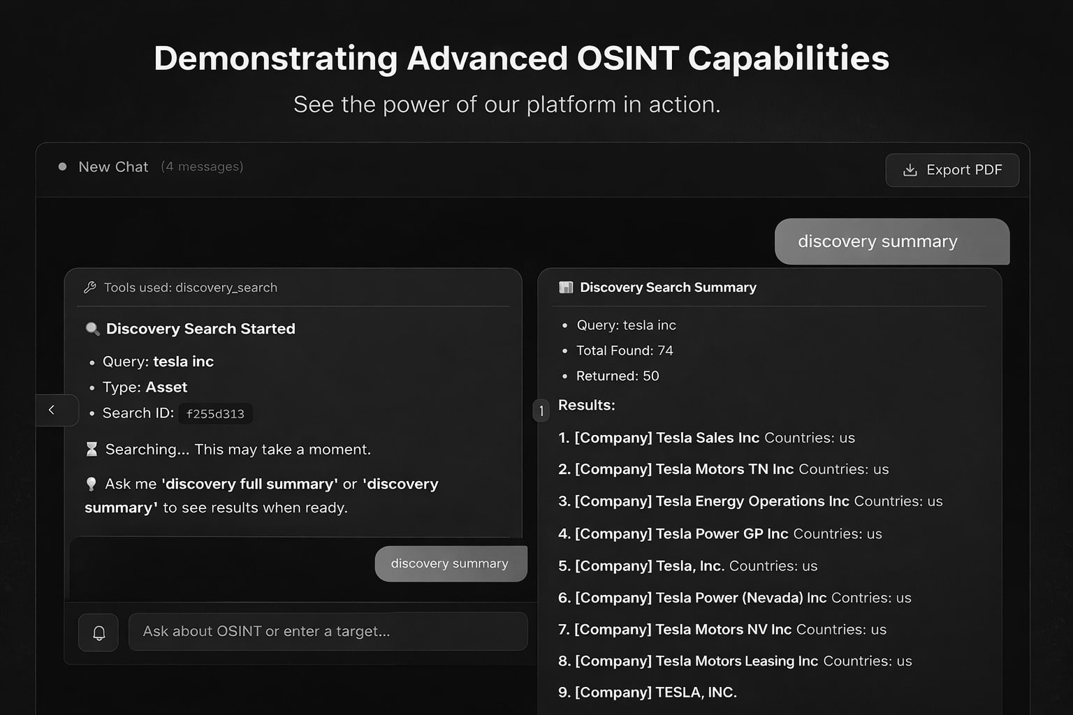1073x715 pixels.
Task: Select the New Chat title
Action: click(113, 167)
